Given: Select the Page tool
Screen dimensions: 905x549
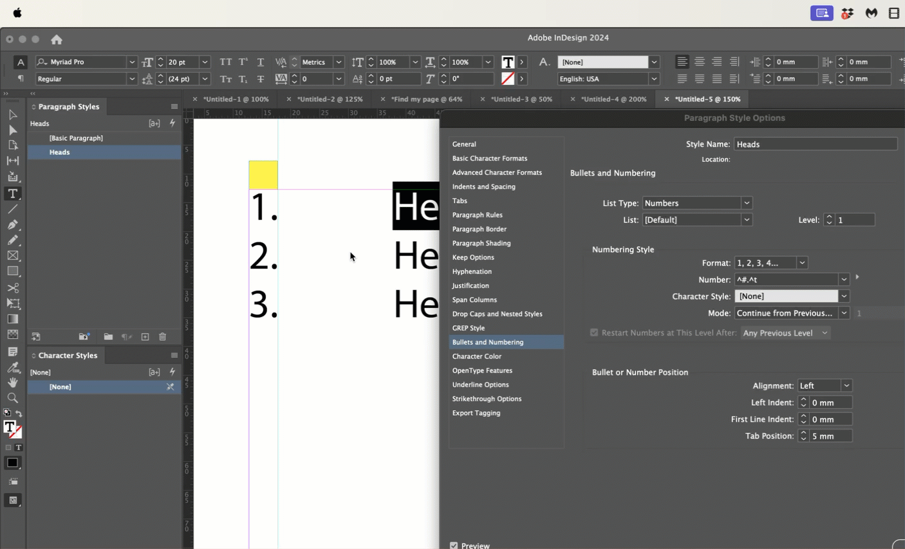Looking at the screenshot, I should (x=12, y=146).
